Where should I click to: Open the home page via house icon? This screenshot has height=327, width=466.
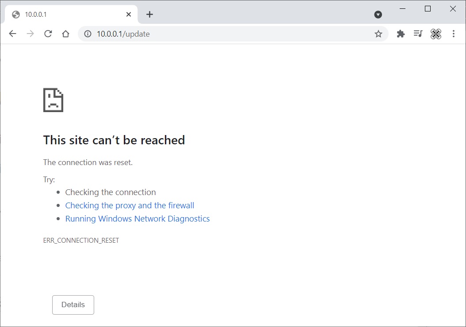pyautogui.click(x=66, y=34)
